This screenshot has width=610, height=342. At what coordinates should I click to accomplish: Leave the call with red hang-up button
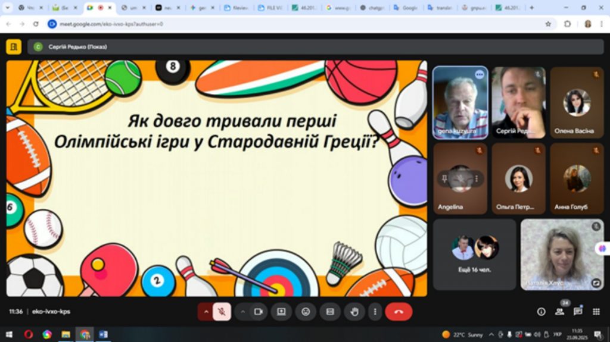click(x=399, y=312)
